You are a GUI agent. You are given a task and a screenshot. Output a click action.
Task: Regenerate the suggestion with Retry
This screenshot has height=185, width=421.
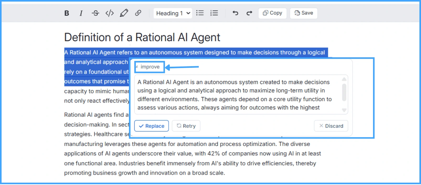pyautogui.click(x=186, y=126)
